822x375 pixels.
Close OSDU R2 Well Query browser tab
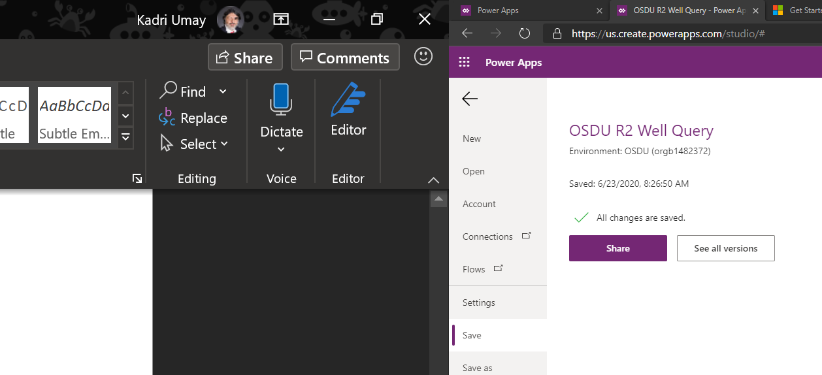pos(756,10)
